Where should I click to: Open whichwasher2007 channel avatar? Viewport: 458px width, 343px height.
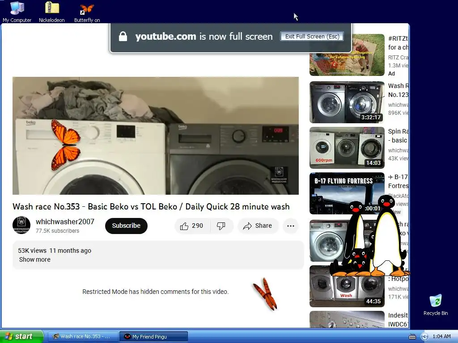(x=21, y=225)
